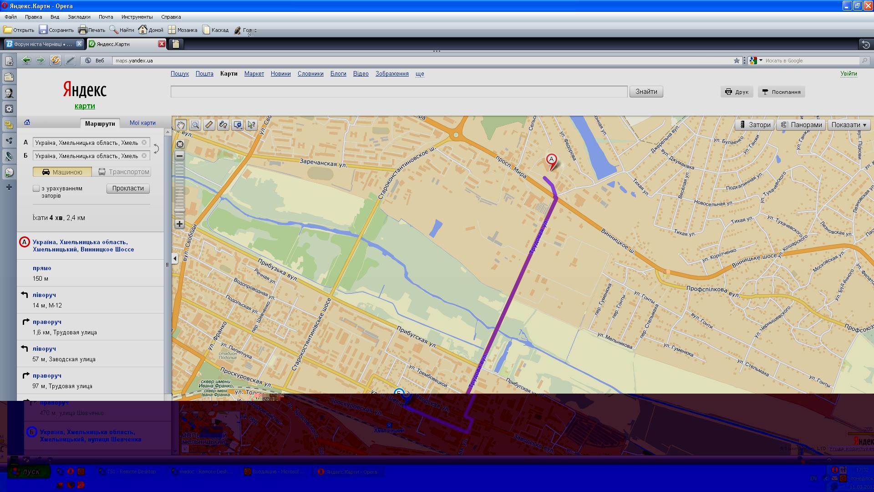Screen dimensions: 874x492
Task: Go back with the green left arrow
Action: 26,60
